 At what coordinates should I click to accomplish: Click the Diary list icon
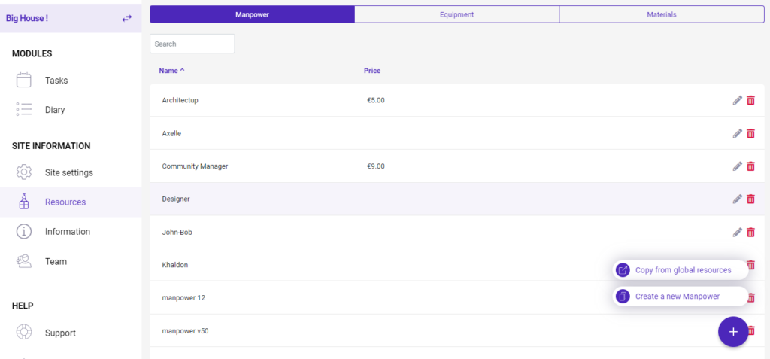[23, 109]
